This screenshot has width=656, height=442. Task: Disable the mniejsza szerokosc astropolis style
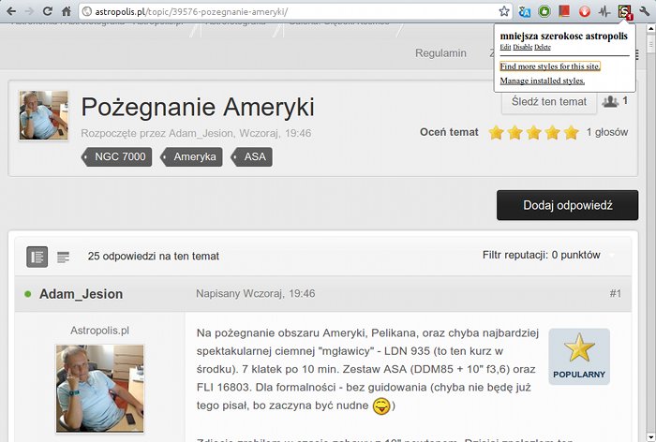[x=523, y=47]
